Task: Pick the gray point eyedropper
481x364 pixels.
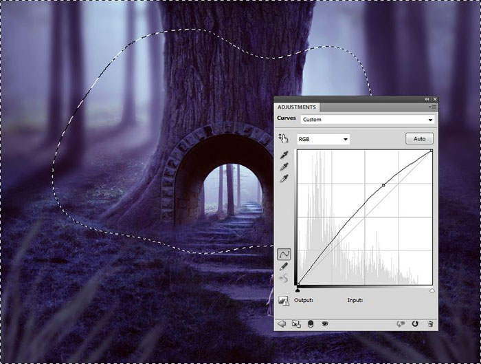Action: pyautogui.click(x=284, y=167)
